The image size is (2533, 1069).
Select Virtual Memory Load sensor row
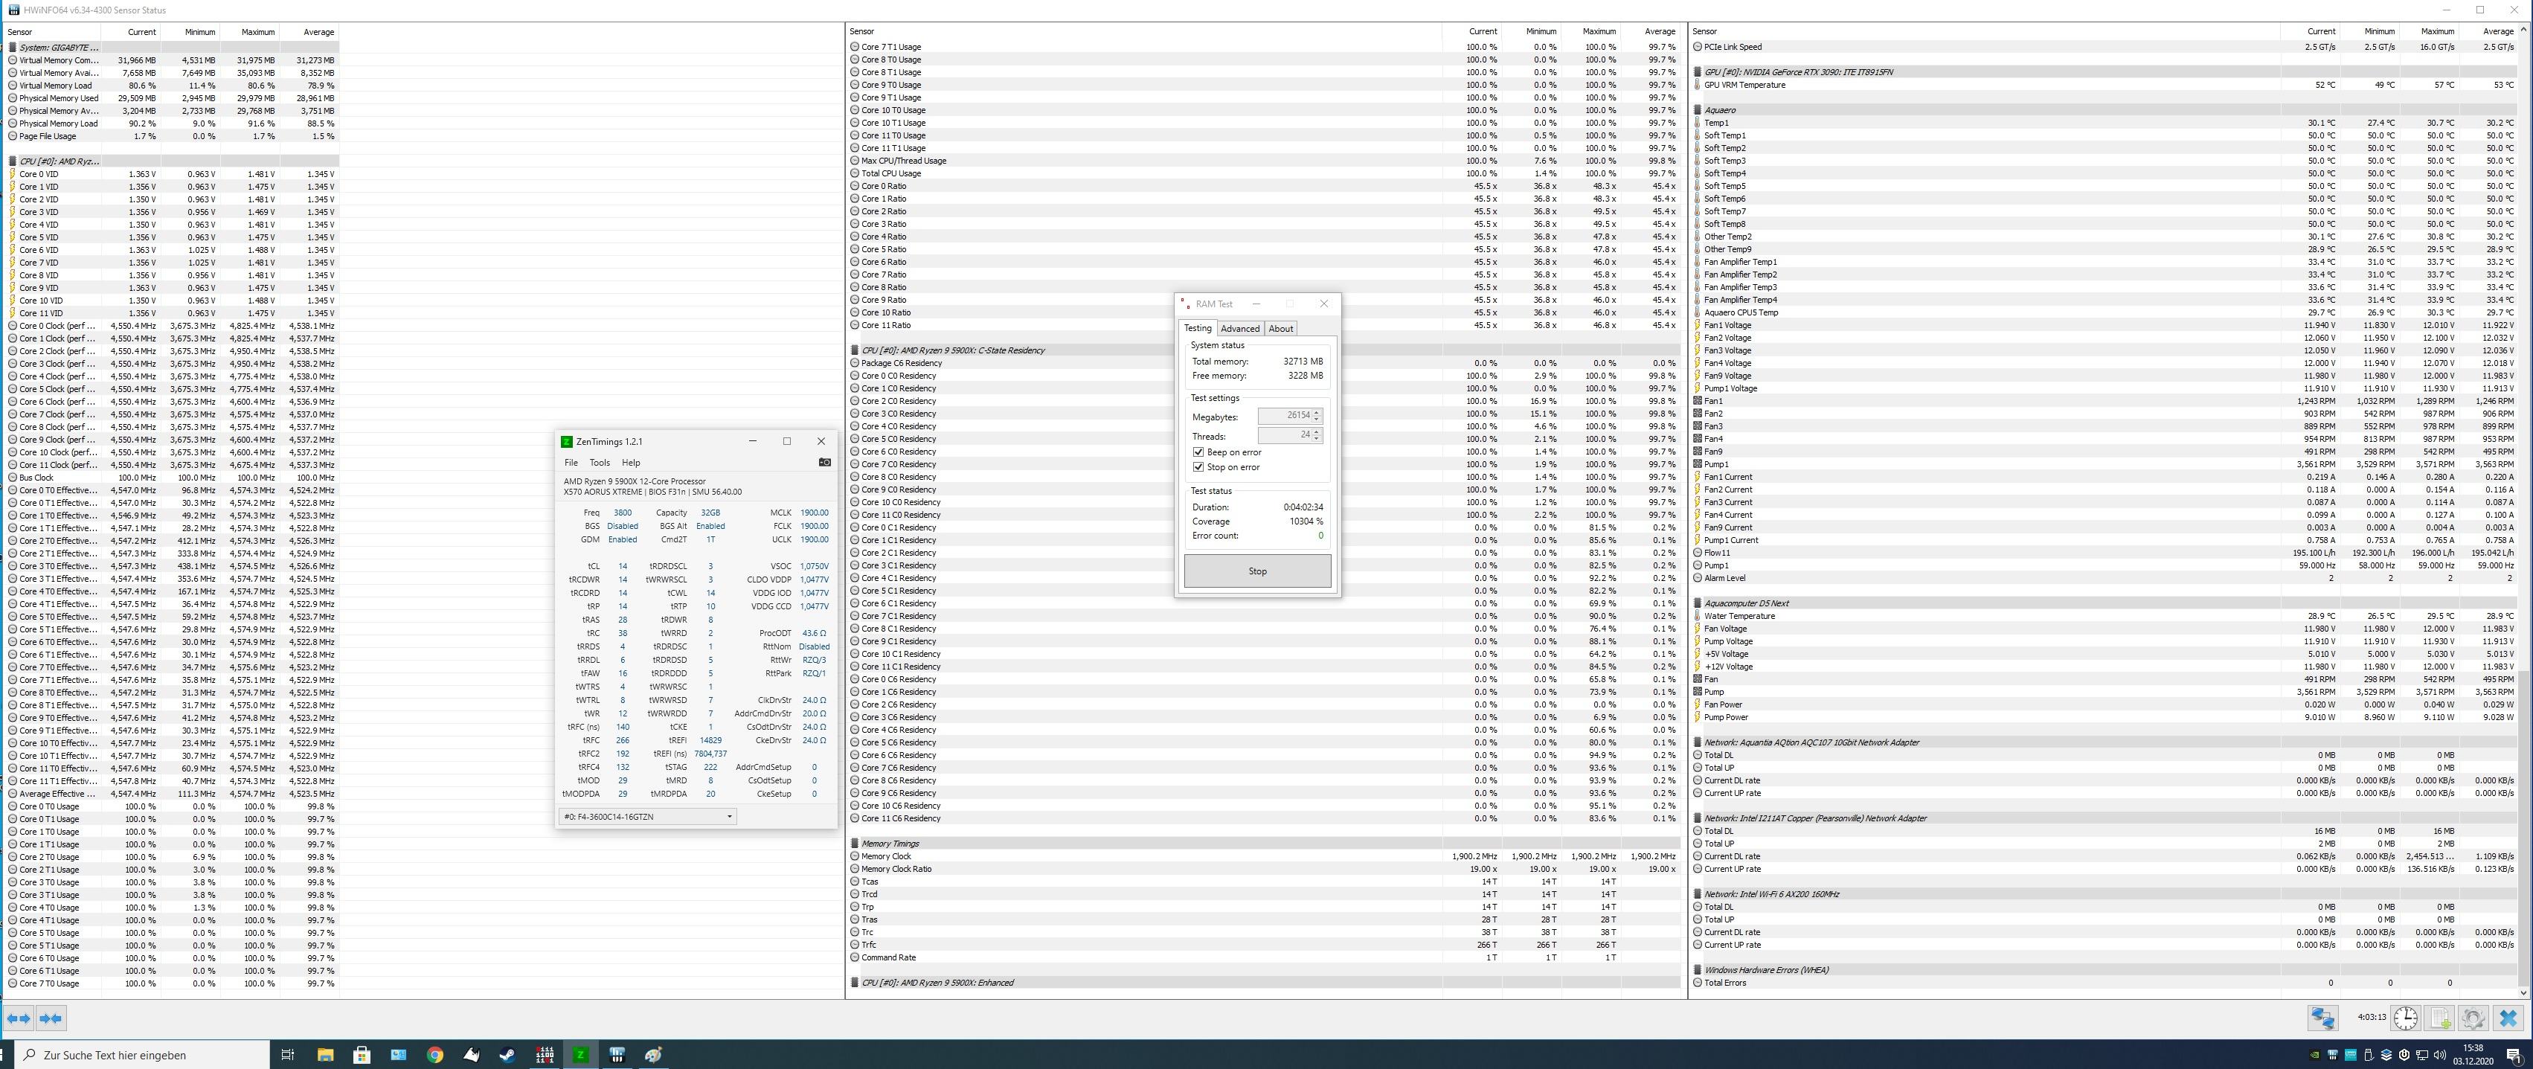point(171,86)
